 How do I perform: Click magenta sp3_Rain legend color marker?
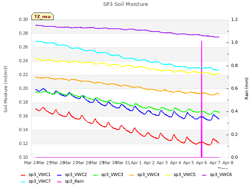59,182
